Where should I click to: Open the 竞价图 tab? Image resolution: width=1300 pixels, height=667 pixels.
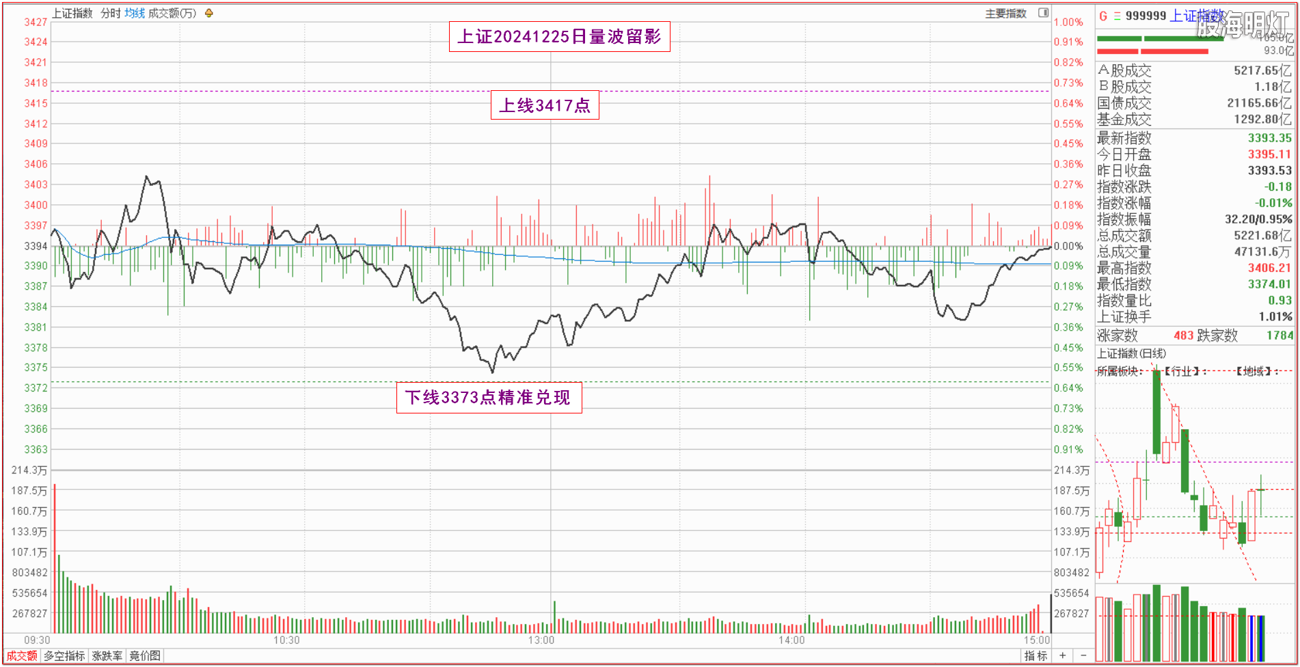pyautogui.click(x=145, y=656)
